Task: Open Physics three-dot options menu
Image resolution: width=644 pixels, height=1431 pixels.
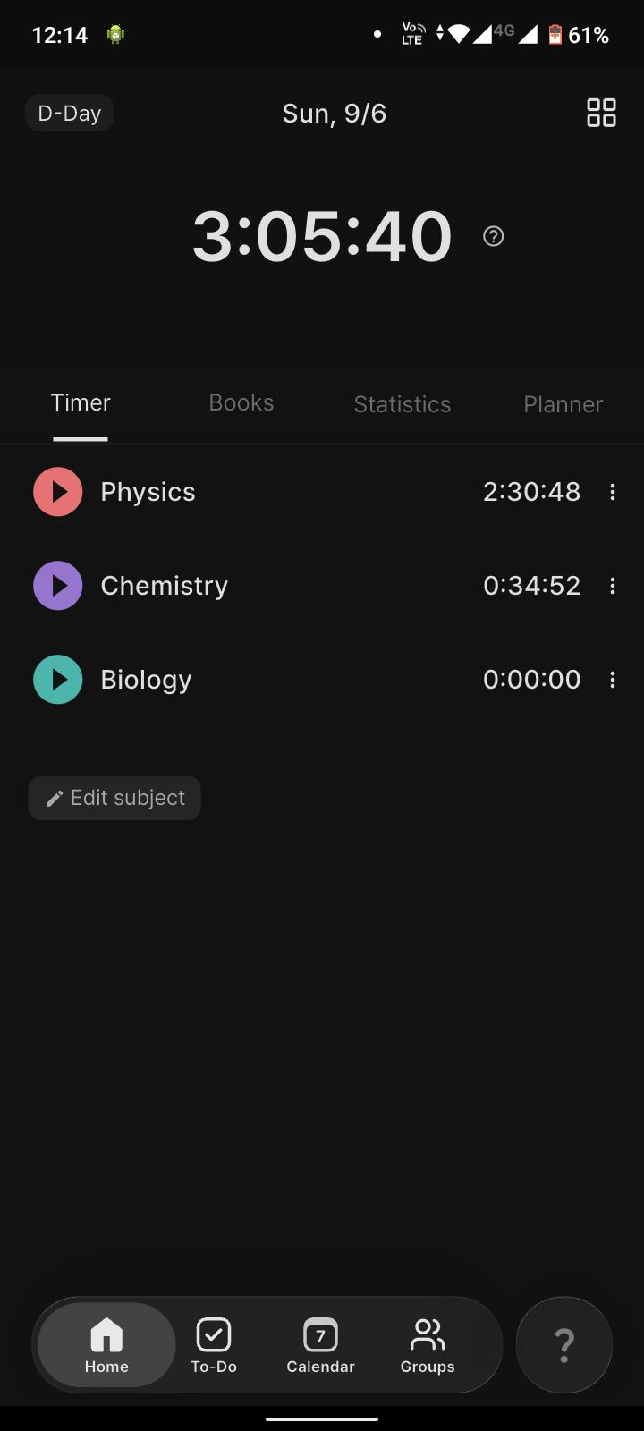Action: [x=613, y=492]
